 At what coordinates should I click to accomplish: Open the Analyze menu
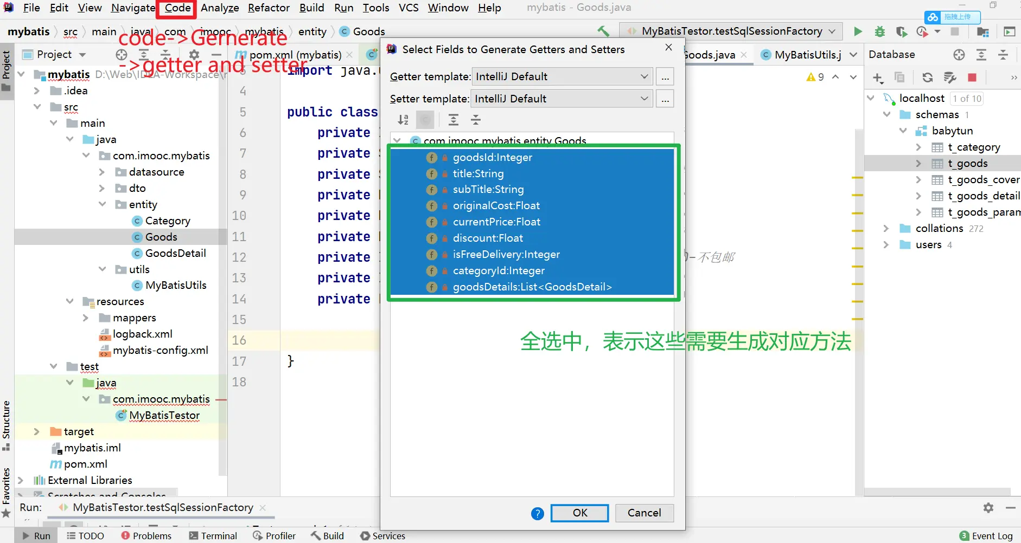pyautogui.click(x=220, y=8)
